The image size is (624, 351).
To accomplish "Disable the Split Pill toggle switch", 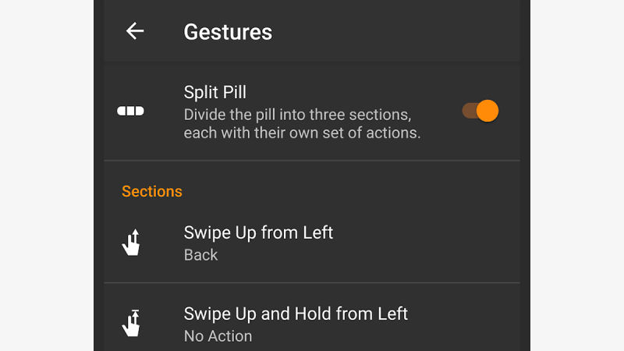I will pos(480,111).
